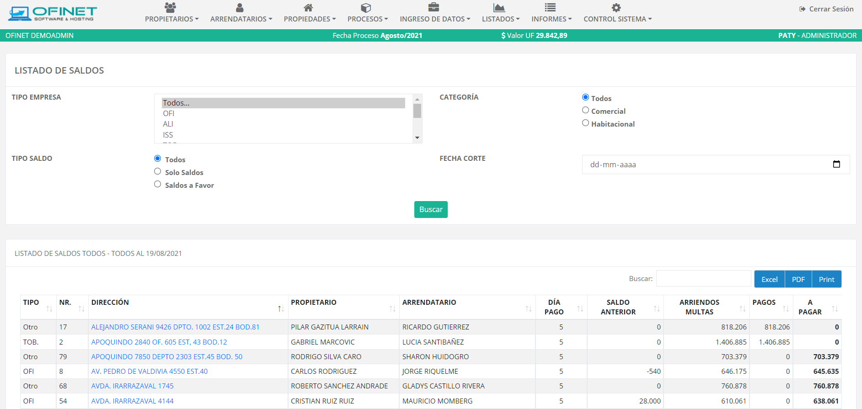Click the Informes list icon

point(550,8)
